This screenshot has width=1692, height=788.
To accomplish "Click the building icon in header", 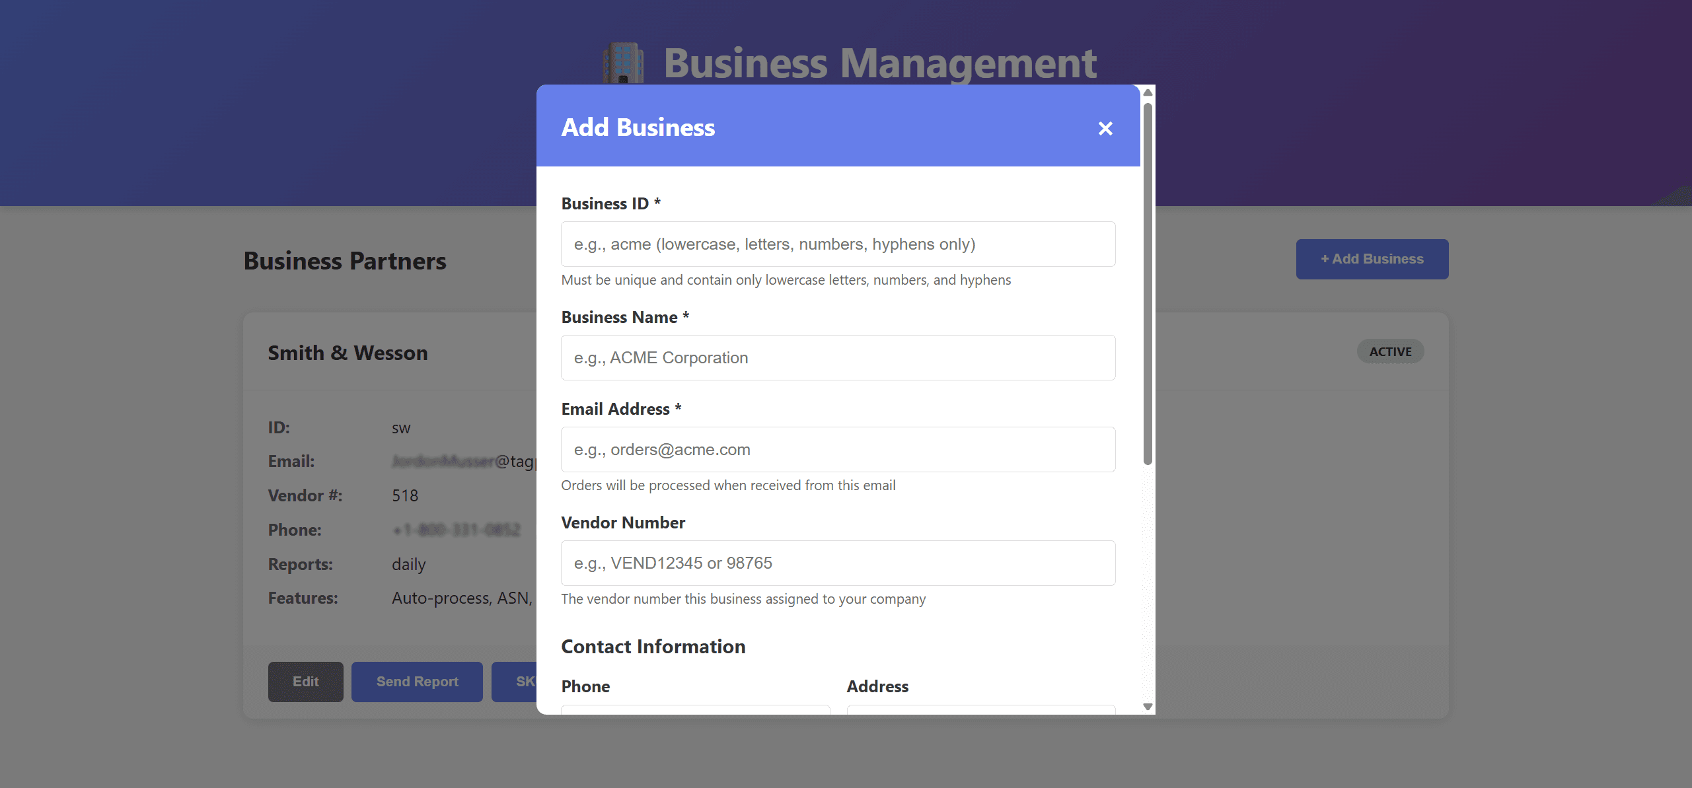I will (x=622, y=63).
